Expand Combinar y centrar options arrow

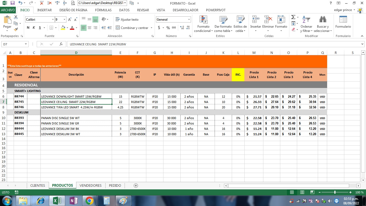(x=151, y=28)
